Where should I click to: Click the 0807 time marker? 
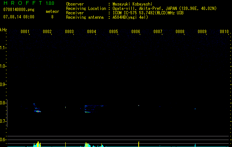[158, 31]
